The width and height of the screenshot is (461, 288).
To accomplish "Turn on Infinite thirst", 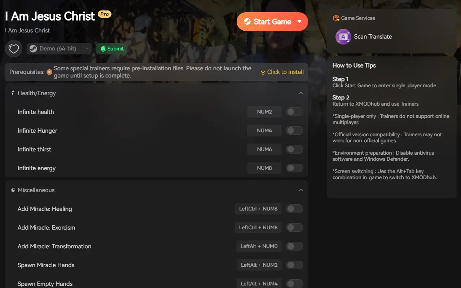I will (294, 149).
